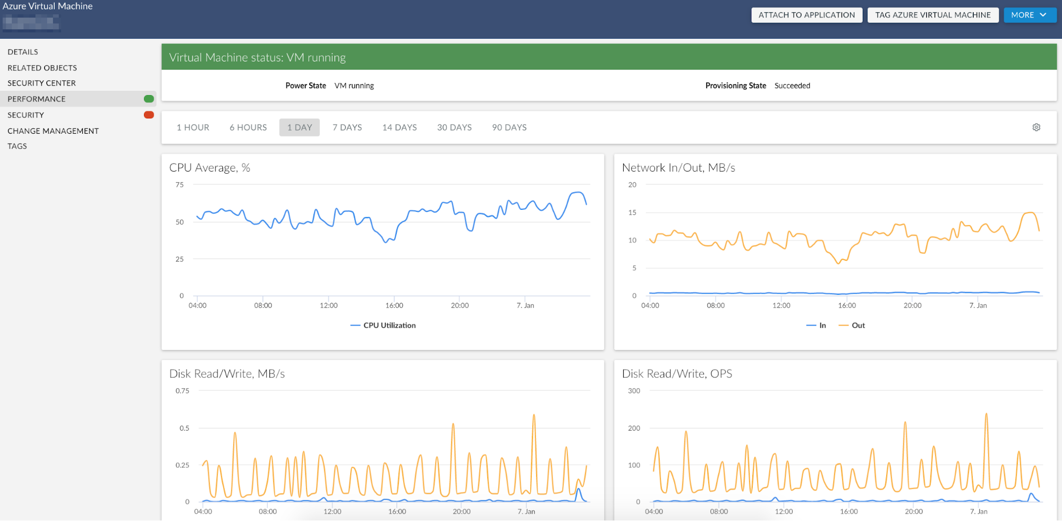Select Performance in the sidebar

(x=78, y=99)
